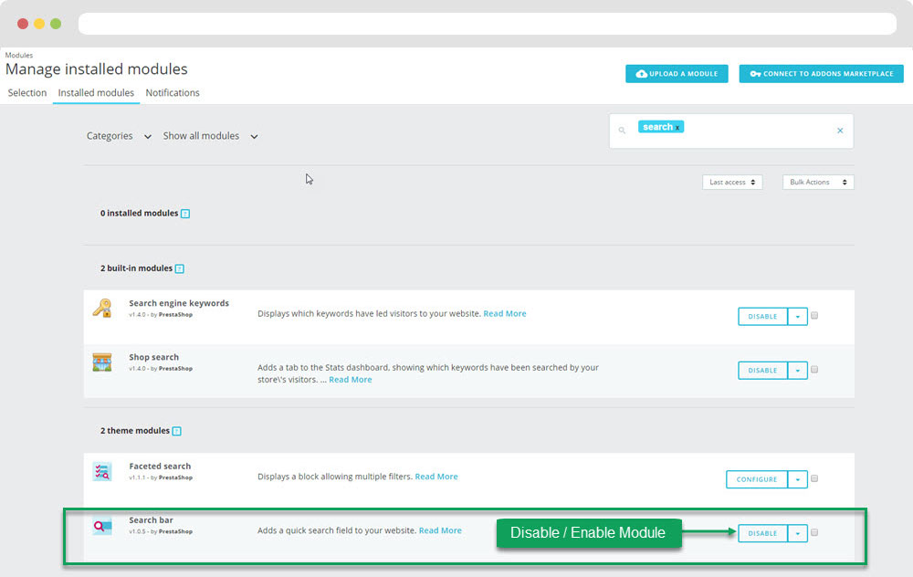Open the Search bar module icon
The width and height of the screenshot is (913, 577).
point(102,525)
